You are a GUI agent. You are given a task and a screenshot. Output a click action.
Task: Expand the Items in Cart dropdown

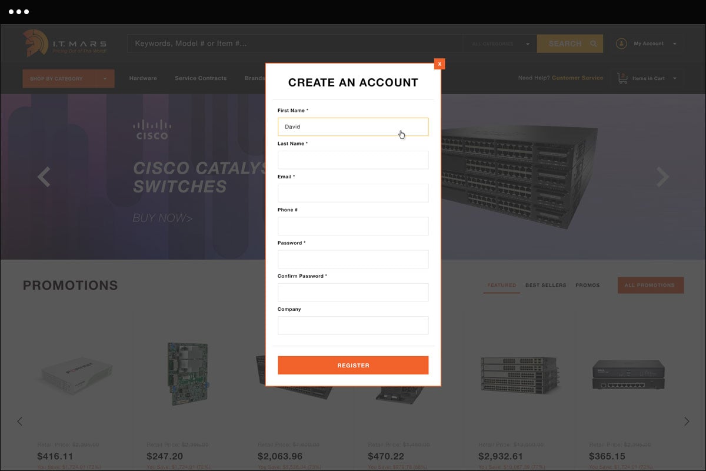coord(674,78)
